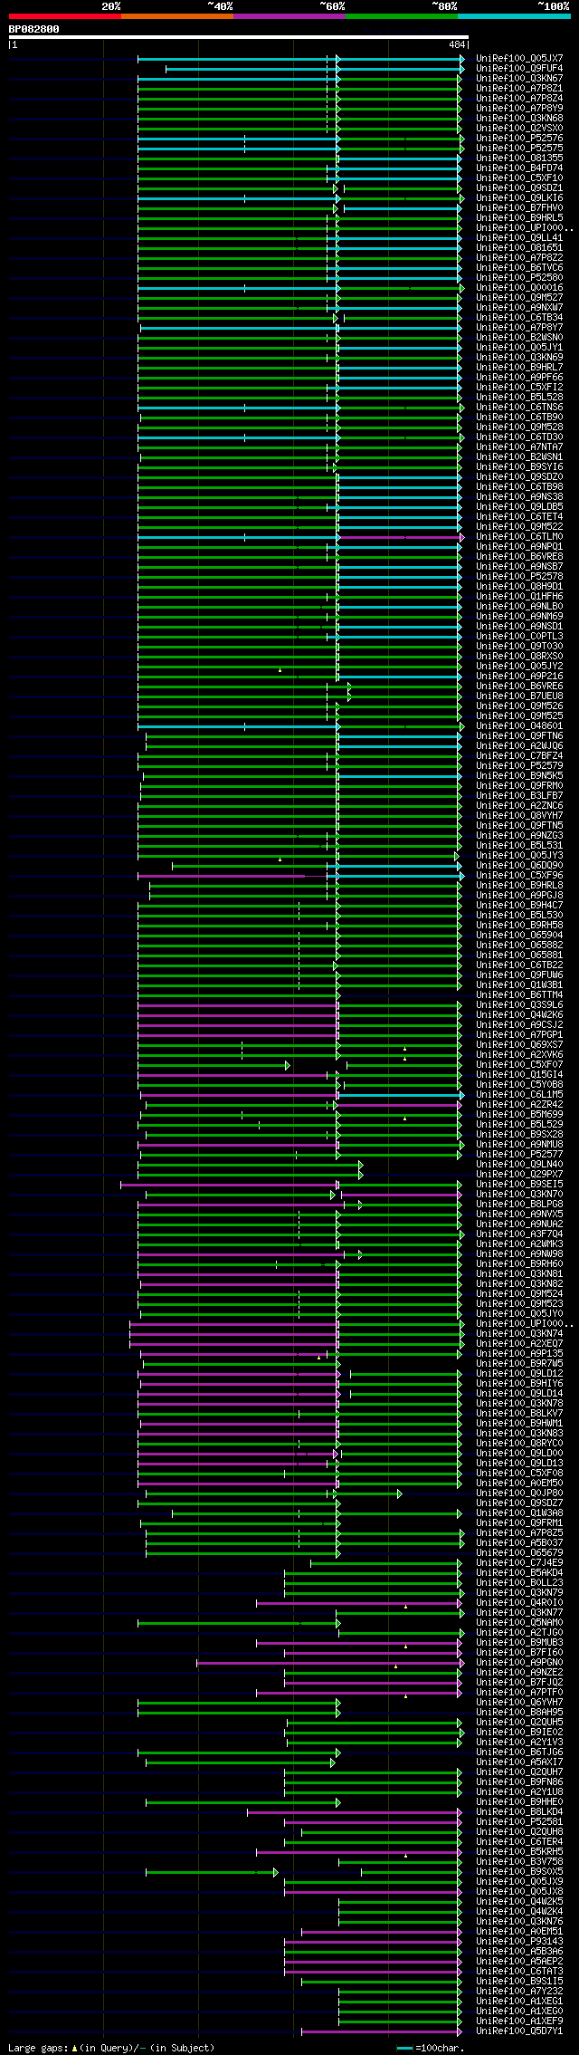579x2055 pixels.
Task: Select the UniRef100_Q5NAM0 entry
Action: [x=519, y=1622]
